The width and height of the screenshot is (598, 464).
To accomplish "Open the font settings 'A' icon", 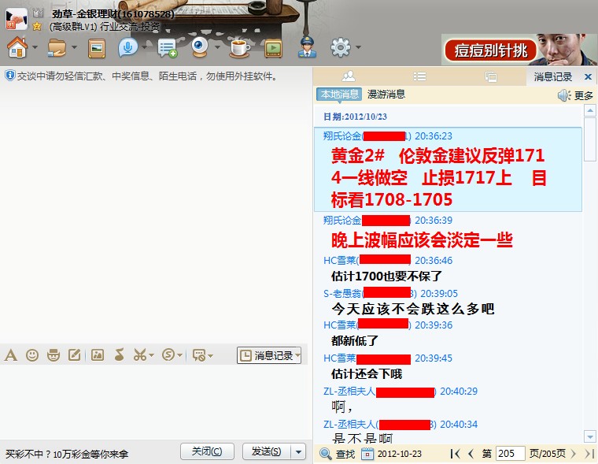I will [11, 355].
